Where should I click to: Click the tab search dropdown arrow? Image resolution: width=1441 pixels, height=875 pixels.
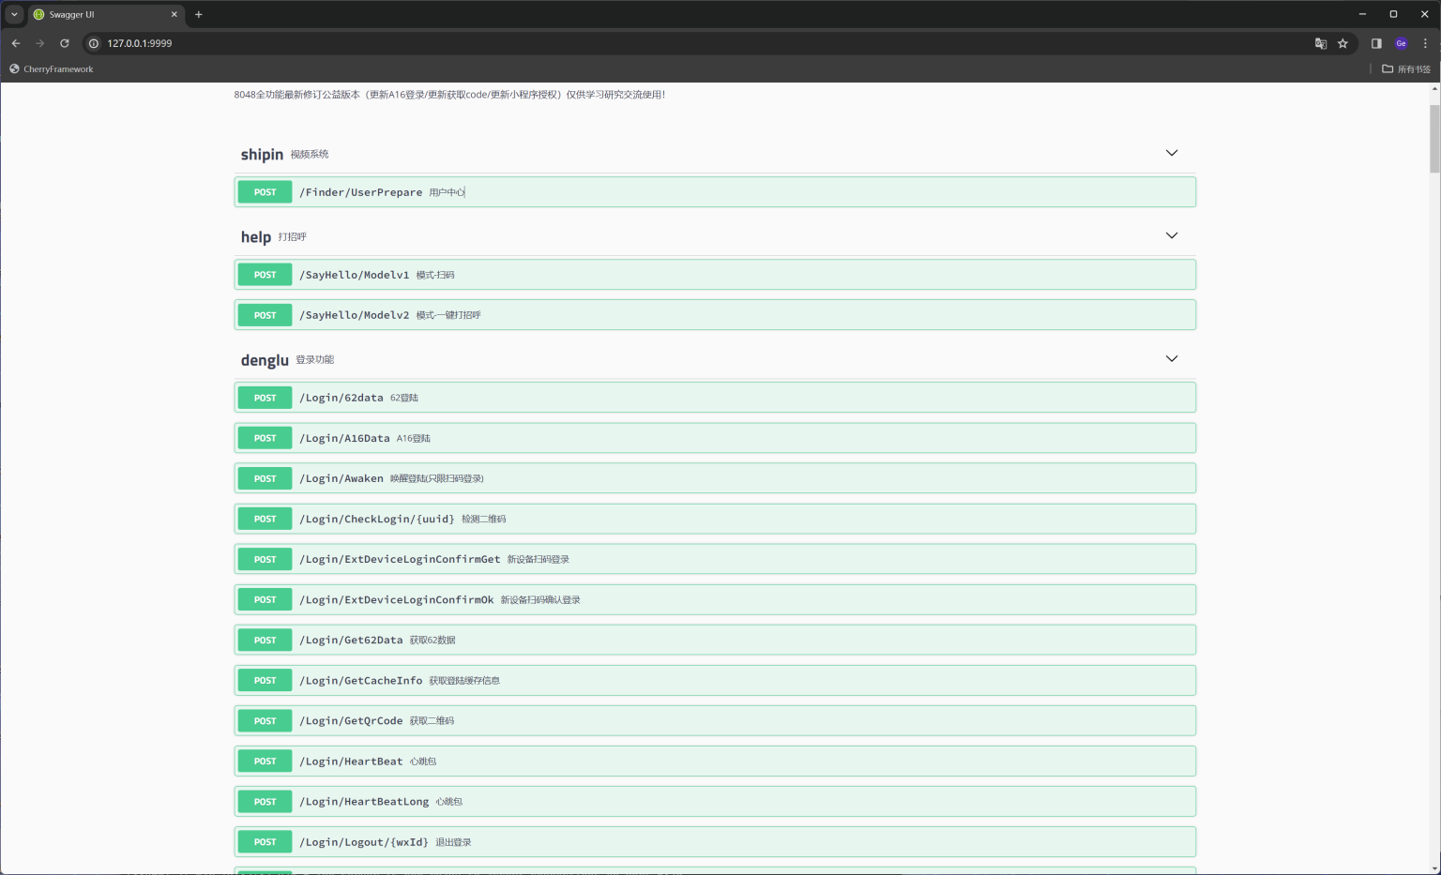14,14
